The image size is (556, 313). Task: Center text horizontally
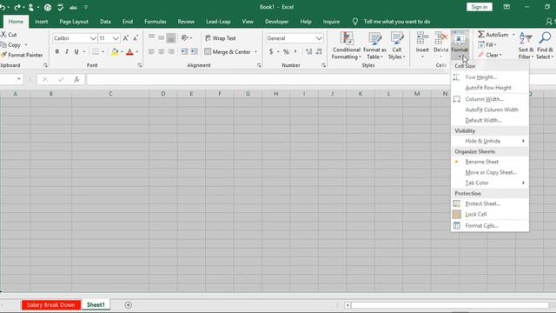162,52
